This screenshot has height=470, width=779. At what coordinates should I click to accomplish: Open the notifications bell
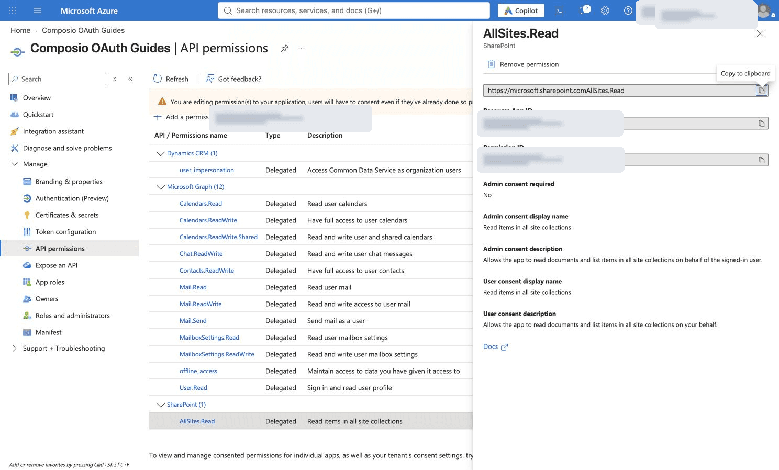click(583, 10)
